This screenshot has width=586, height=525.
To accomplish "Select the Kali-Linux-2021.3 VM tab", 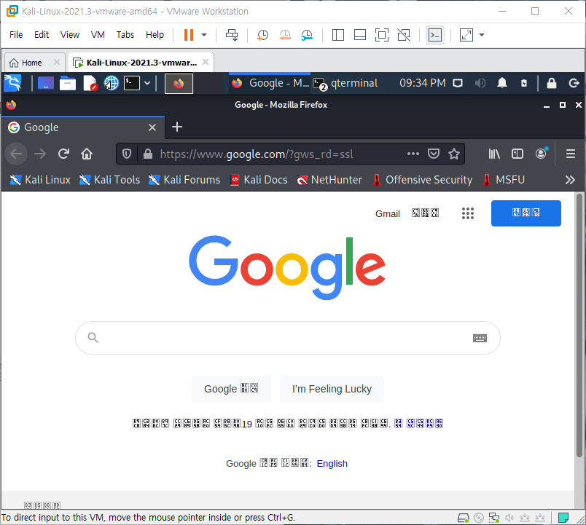I will (x=141, y=63).
